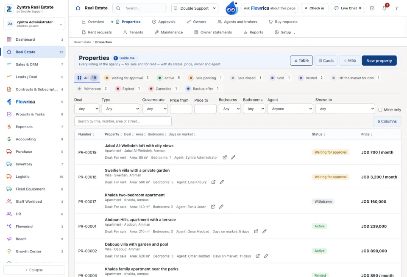Open the Owners tab
This screenshot has width=407, height=277.
click(x=196, y=22)
